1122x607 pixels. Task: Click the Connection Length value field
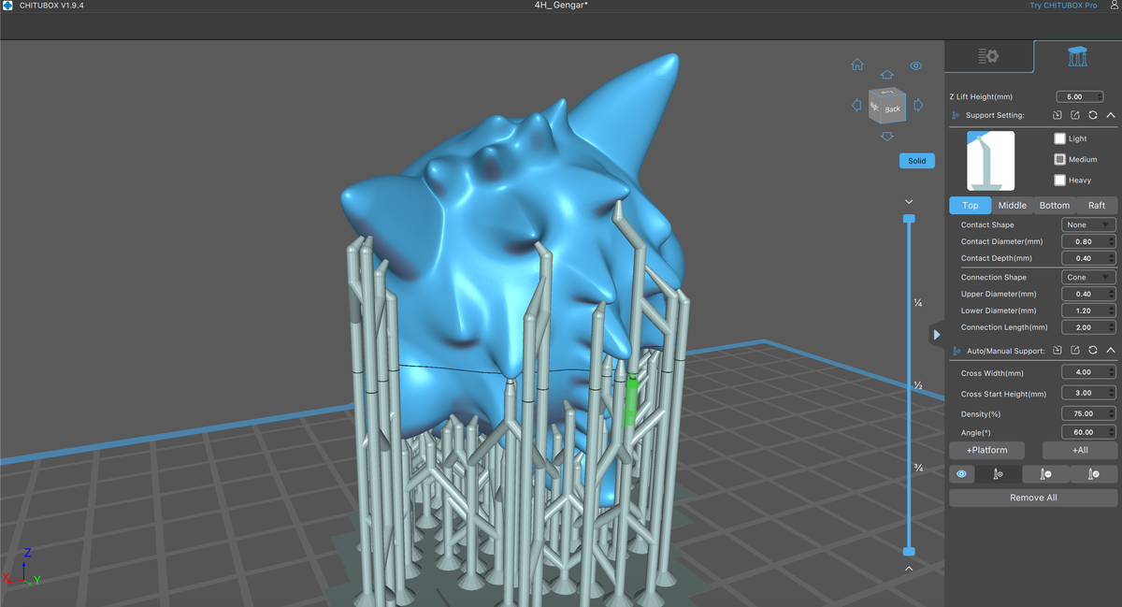point(1089,327)
